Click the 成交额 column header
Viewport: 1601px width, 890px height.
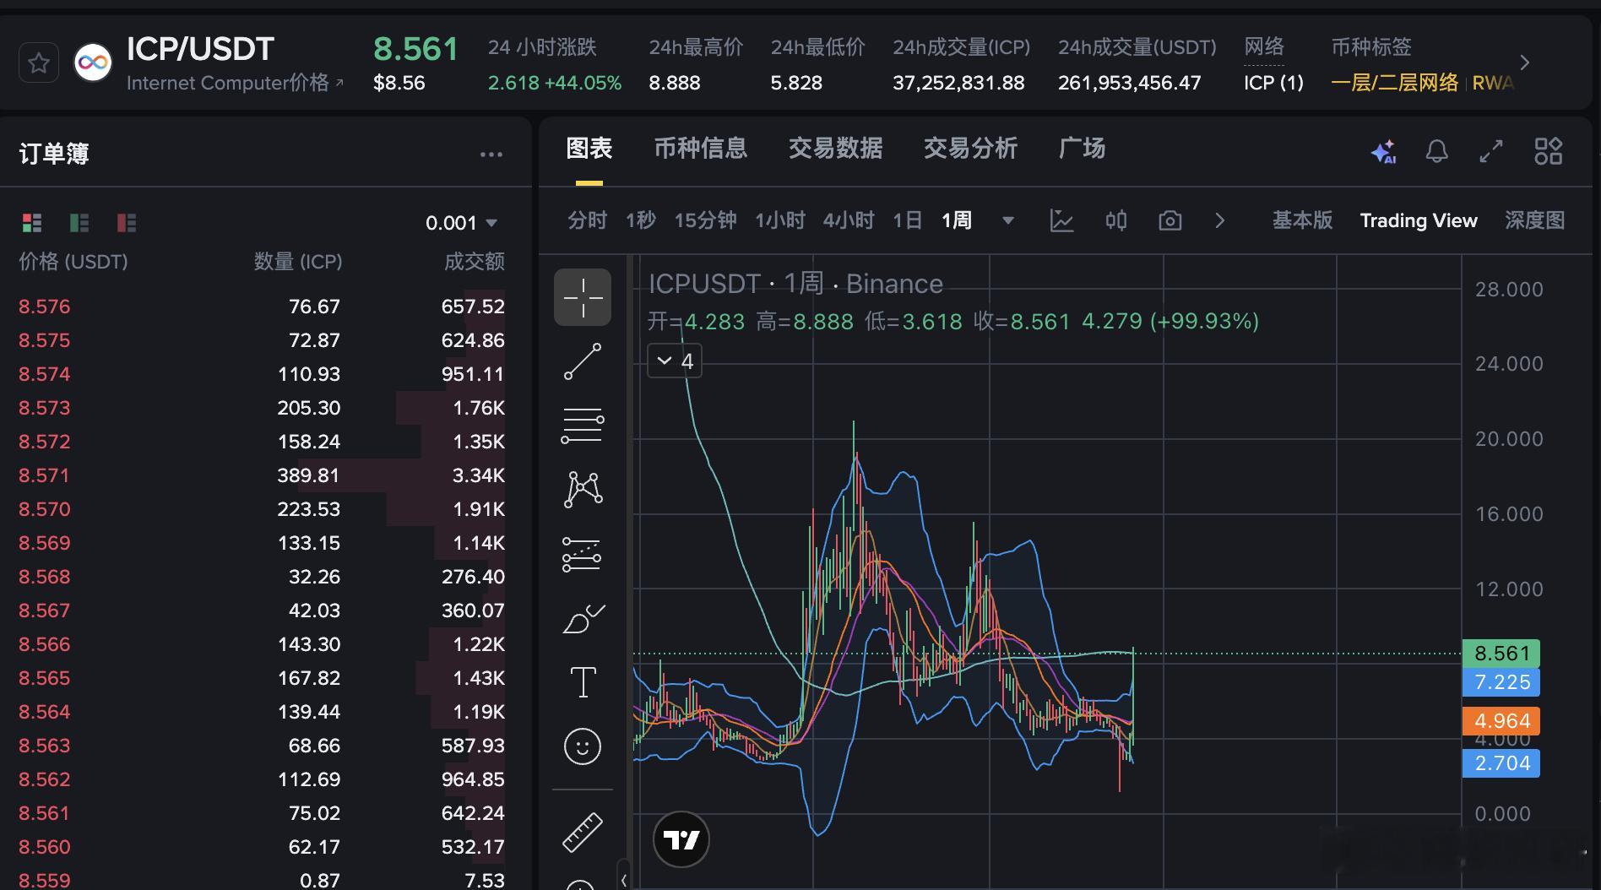click(475, 262)
